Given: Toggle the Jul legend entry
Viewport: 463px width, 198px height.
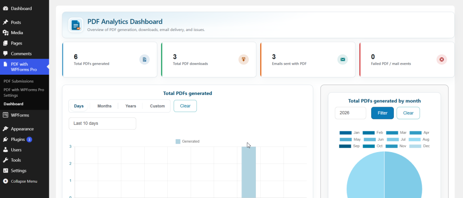Looking at the screenshot, I should [396, 139].
